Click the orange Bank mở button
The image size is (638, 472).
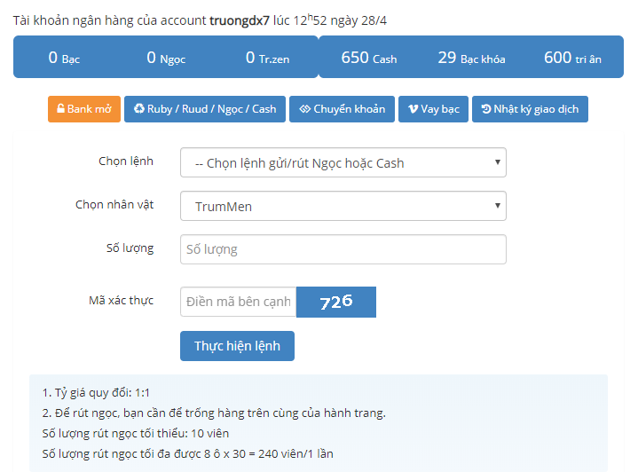(x=83, y=109)
